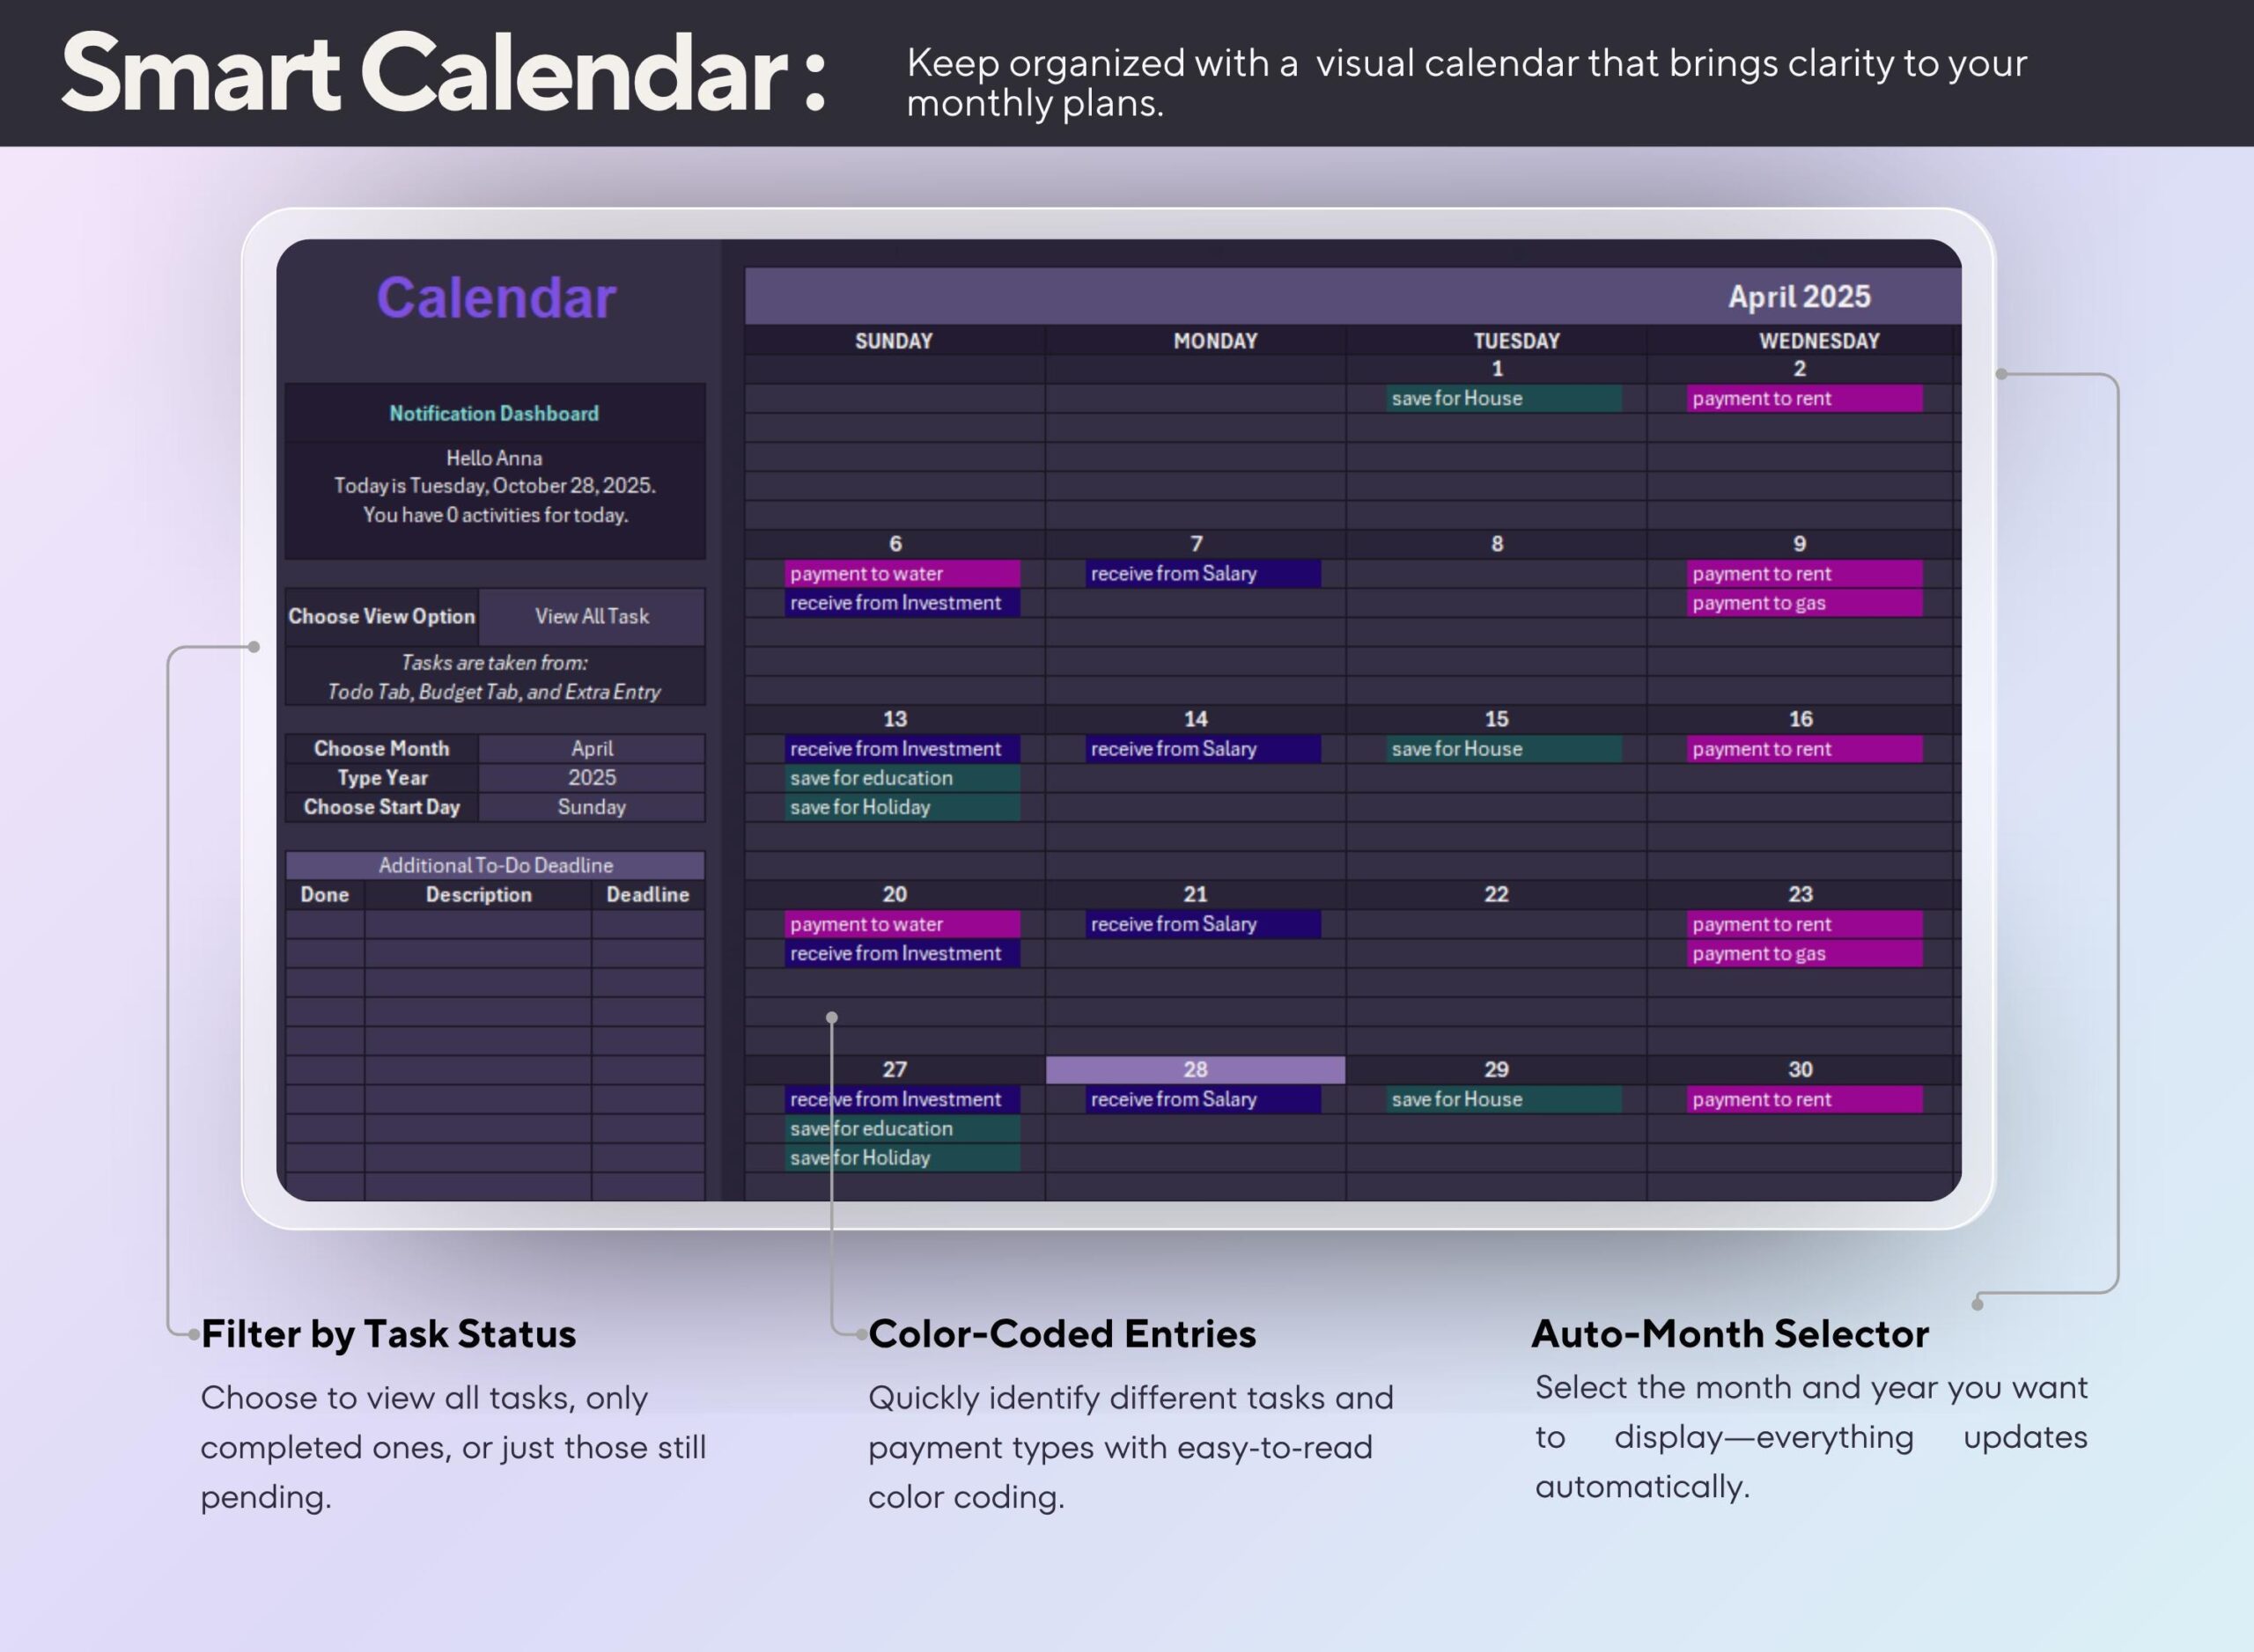Open the Choose Start Day selector showing Sunday

pyautogui.click(x=592, y=807)
